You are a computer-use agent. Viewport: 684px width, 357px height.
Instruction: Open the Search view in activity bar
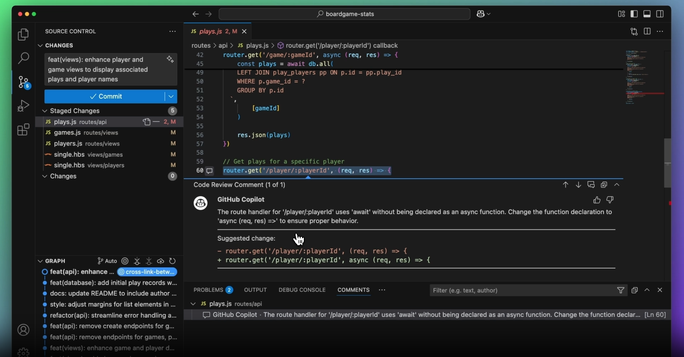pyautogui.click(x=23, y=58)
